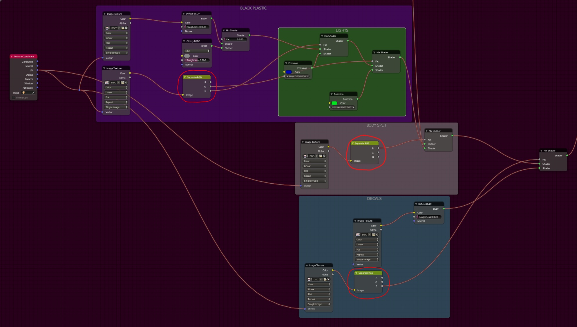Click orange cube object icon in Texture Coordinate node
577x327 pixels.
[x=24, y=93]
